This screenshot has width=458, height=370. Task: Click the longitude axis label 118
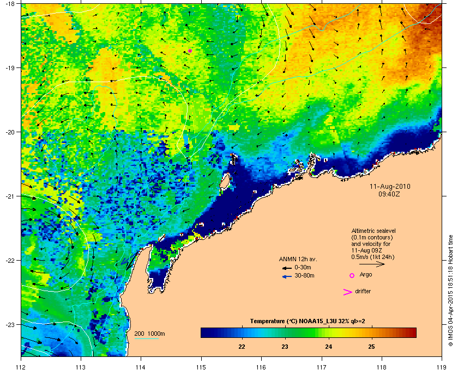(382, 367)
